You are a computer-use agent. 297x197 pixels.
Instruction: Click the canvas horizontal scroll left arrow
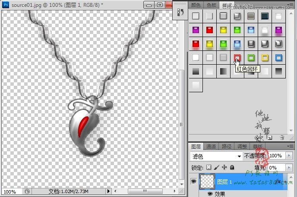(x=115, y=191)
